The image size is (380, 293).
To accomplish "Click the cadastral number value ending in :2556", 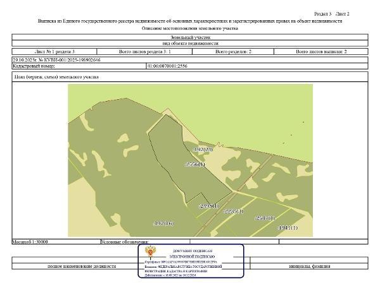I will [167, 66].
